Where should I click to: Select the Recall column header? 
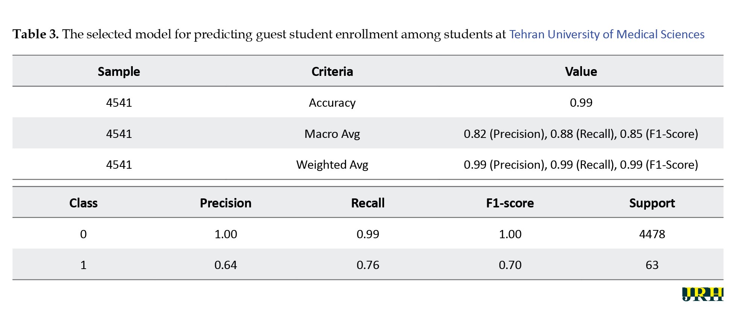pyautogui.click(x=368, y=203)
